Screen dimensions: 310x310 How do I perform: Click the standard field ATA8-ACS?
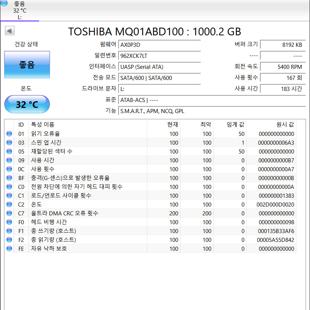[x=212, y=100]
